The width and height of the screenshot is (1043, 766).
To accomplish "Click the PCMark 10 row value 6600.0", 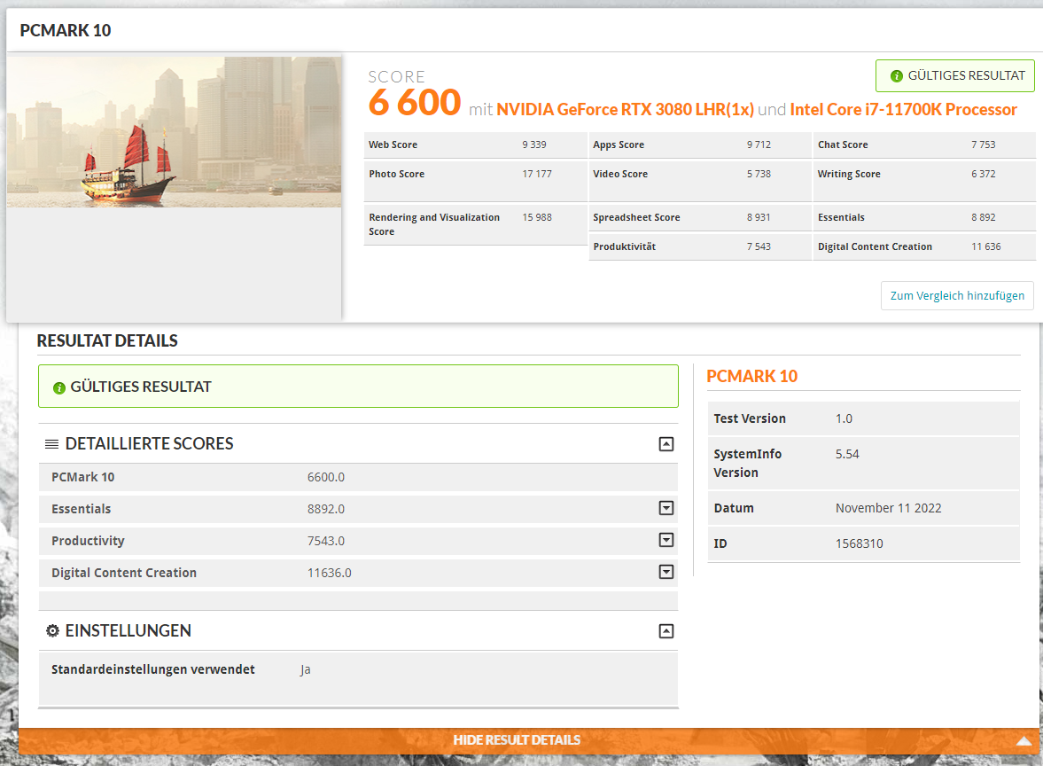I will click(x=326, y=477).
